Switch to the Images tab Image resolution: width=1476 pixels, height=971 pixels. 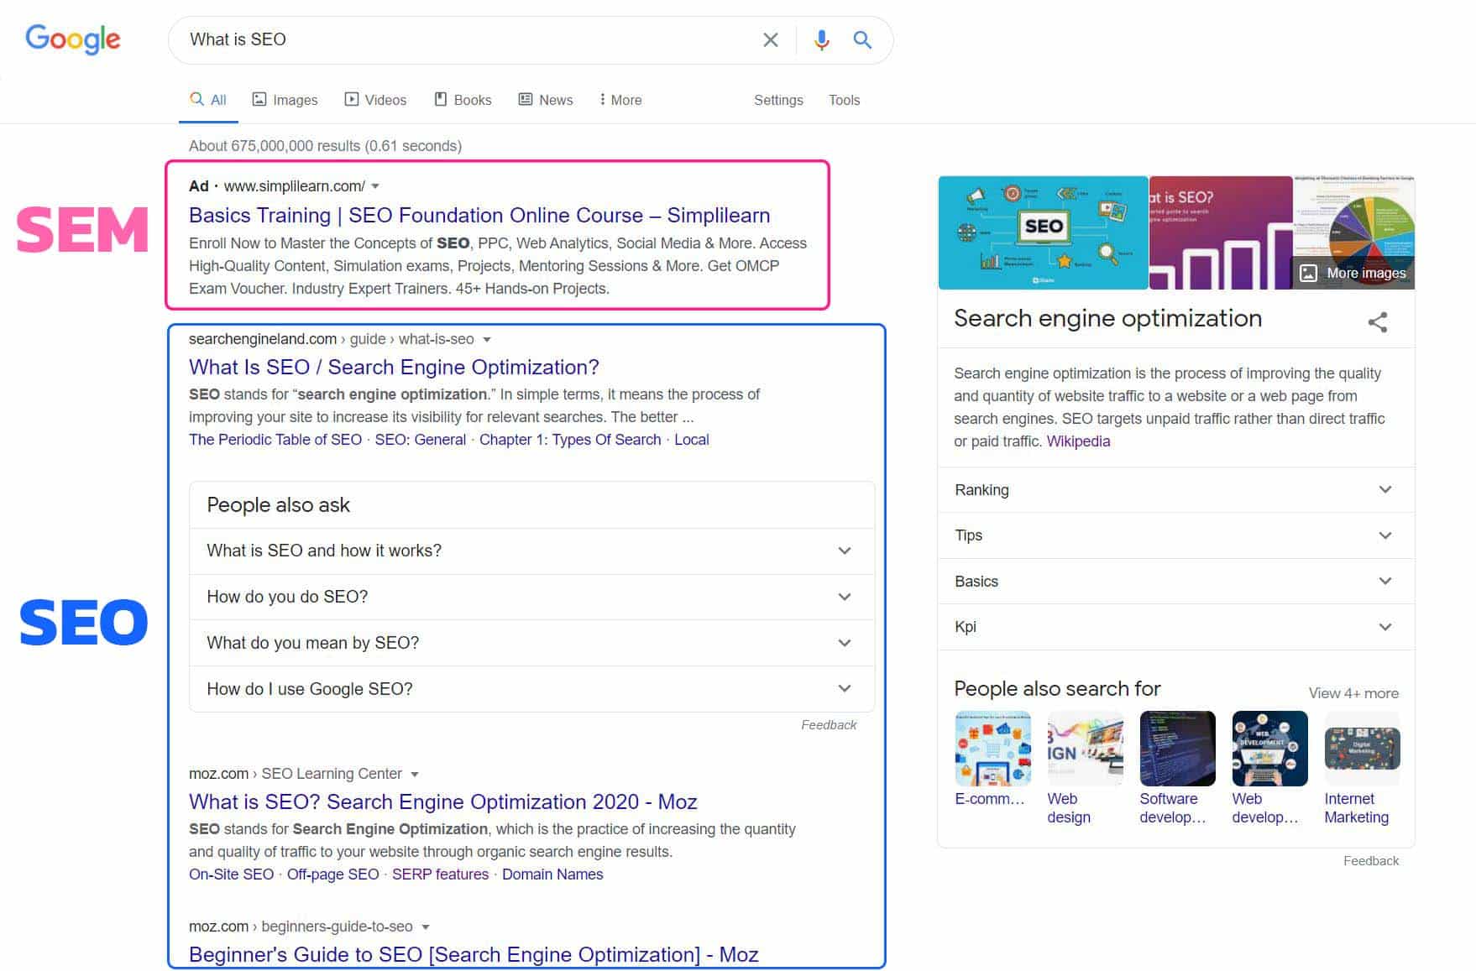click(x=285, y=100)
